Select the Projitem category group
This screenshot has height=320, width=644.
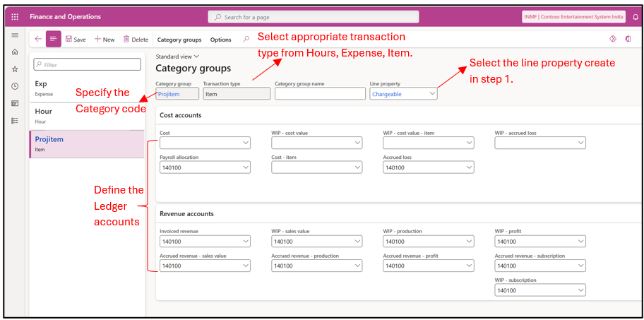(x=87, y=144)
